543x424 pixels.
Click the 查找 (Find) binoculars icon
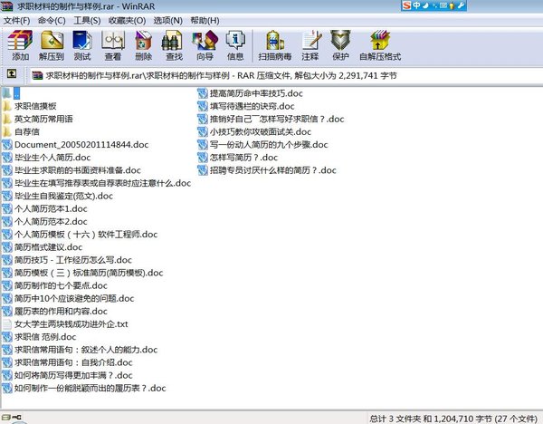(x=174, y=45)
